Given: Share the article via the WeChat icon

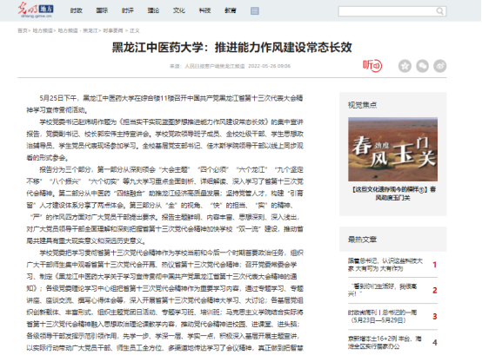Looking at the screenshot, I should pos(422,66).
